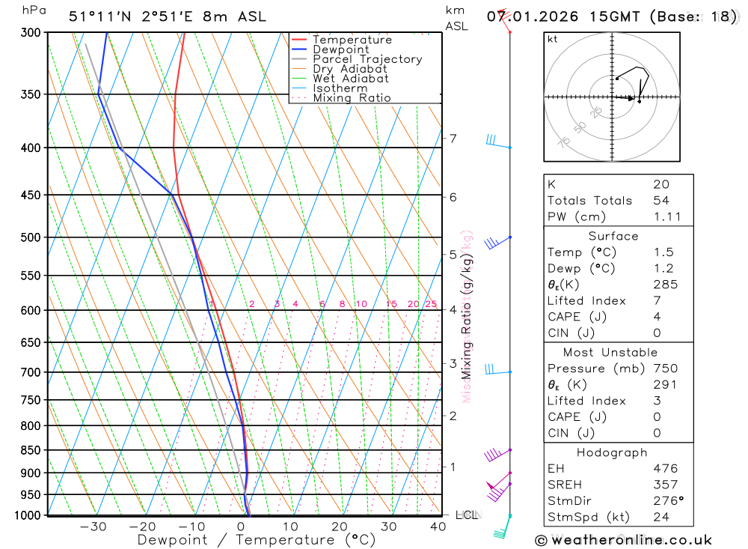The height and width of the screenshot is (549, 748).
Task: Click the red Temperature legend line
Action: coord(299,40)
